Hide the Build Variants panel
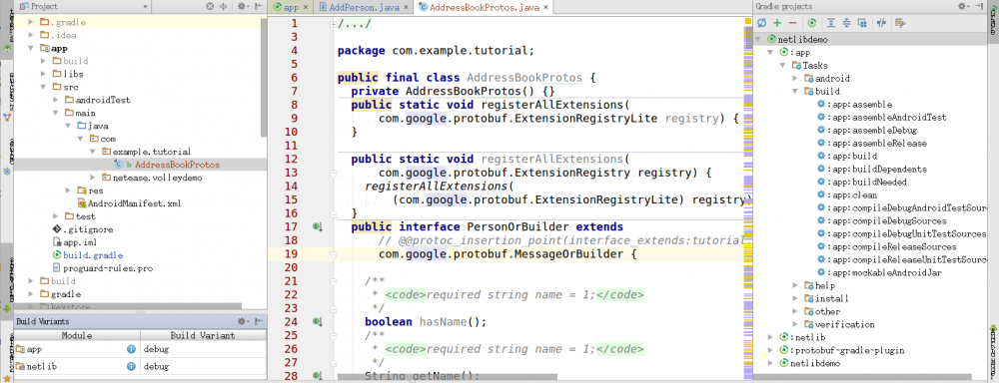Image resolution: width=999 pixels, height=383 pixels. [258, 322]
